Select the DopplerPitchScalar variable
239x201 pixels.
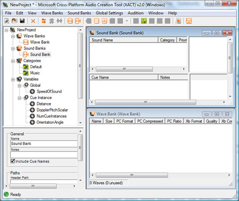click(x=52, y=110)
